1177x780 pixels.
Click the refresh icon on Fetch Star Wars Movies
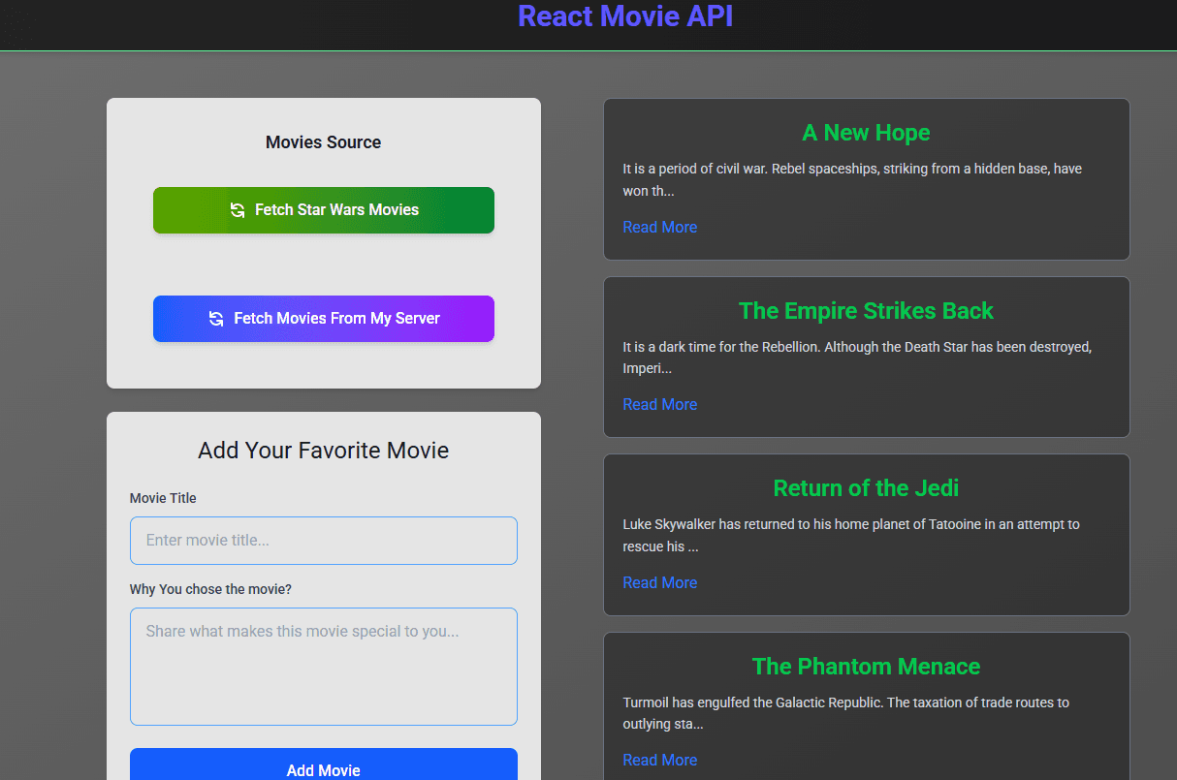tap(238, 210)
